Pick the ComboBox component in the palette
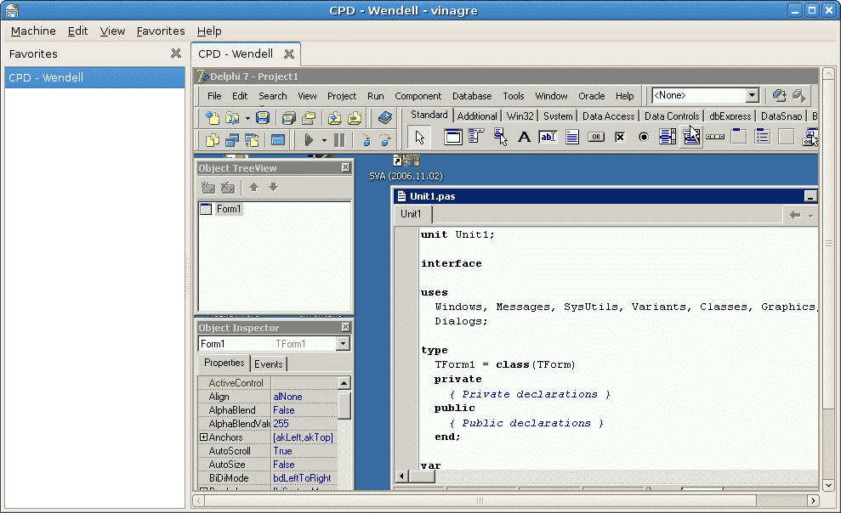This screenshot has height=513, width=841. [x=691, y=137]
